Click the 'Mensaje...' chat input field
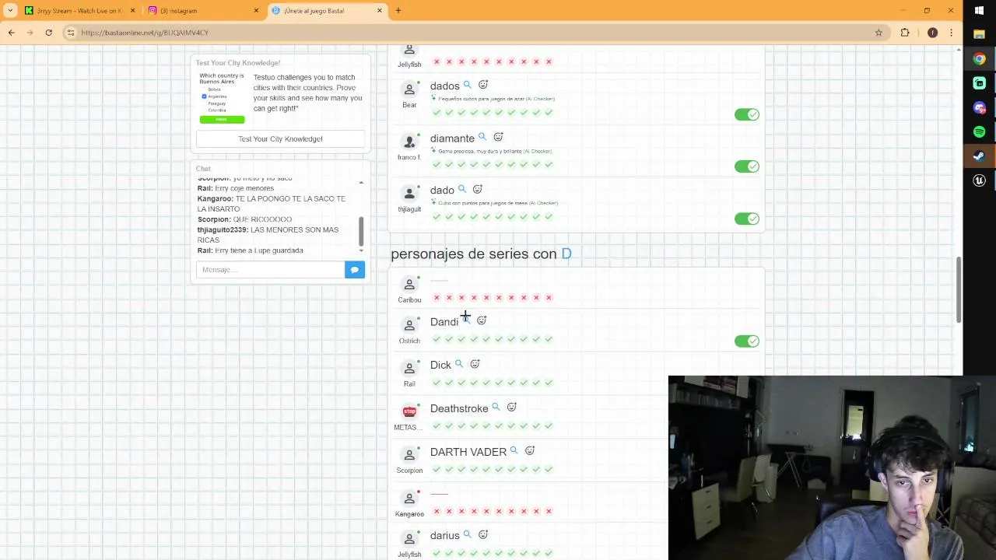Screen dimensions: 996x560 (x=270, y=270)
